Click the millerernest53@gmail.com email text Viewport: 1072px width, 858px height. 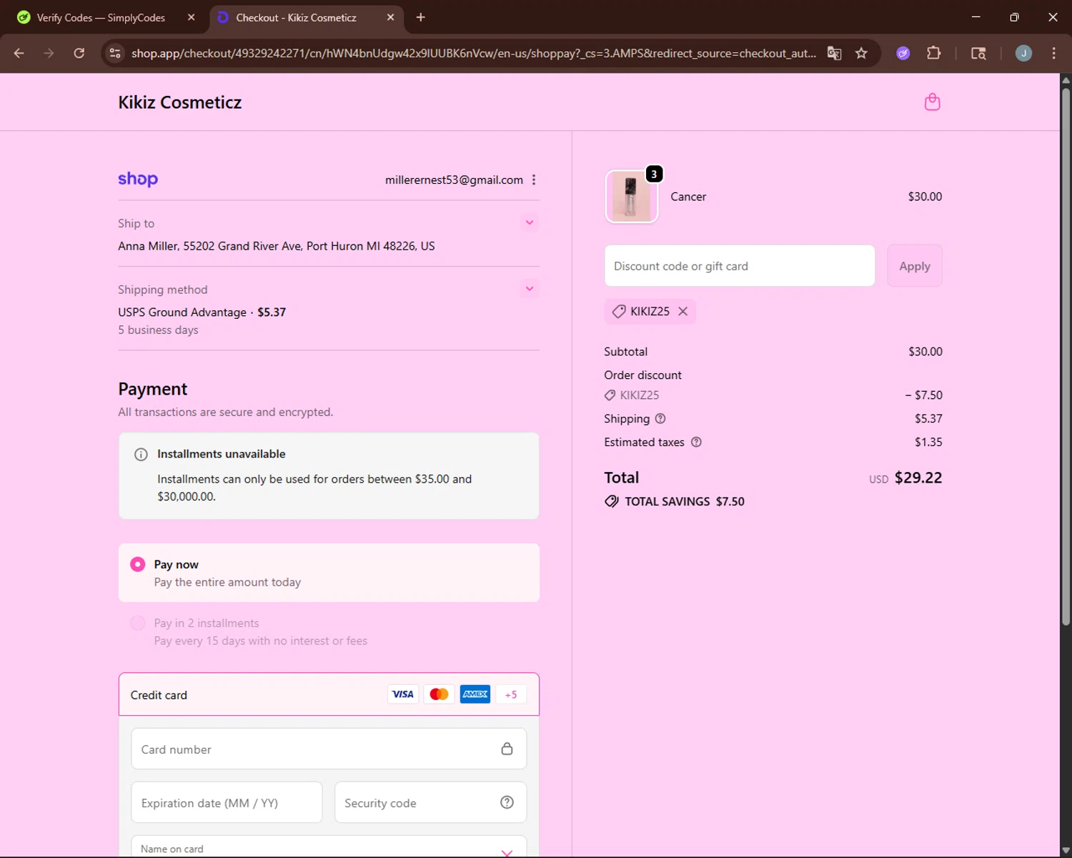(x=454, y=180)
